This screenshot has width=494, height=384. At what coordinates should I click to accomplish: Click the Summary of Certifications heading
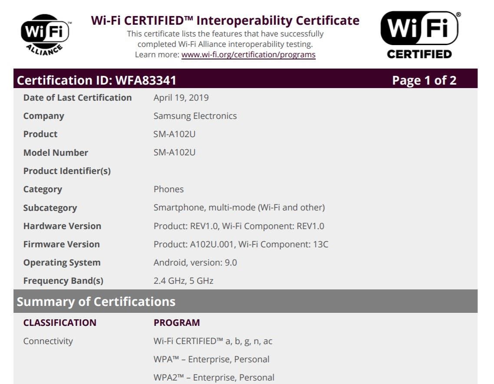click(96, 302)
